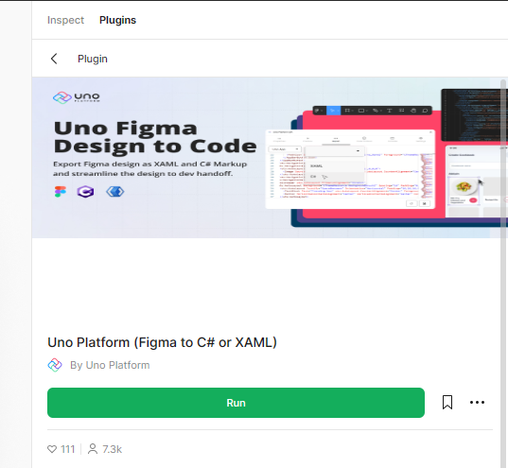Like the plugin via heart icon
This screenshot has height=468, width=508.
pos(52,449)
